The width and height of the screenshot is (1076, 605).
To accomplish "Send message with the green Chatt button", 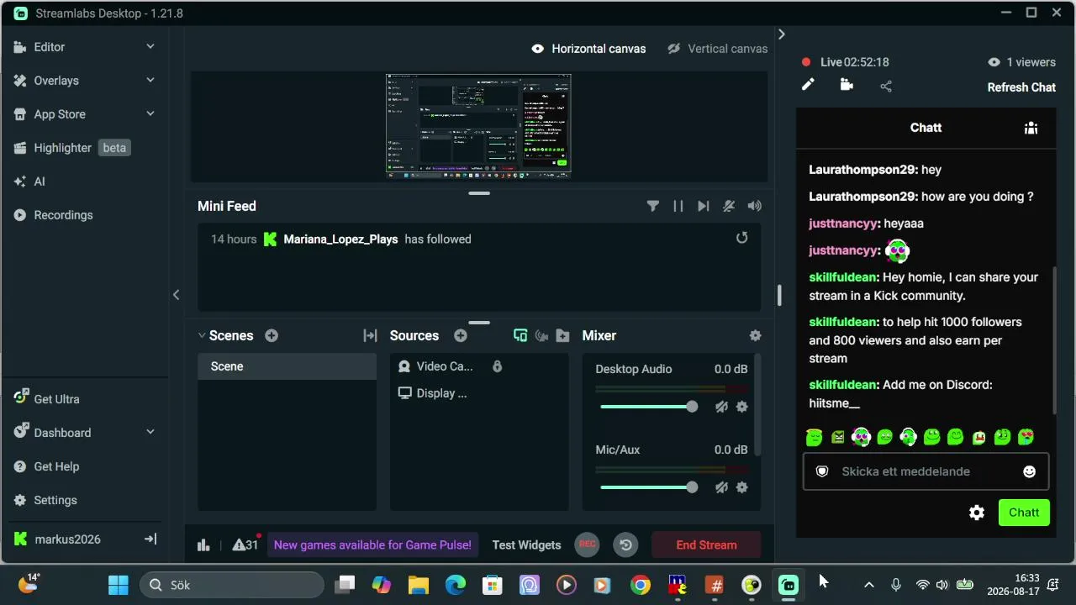I will click(1024, 513).
